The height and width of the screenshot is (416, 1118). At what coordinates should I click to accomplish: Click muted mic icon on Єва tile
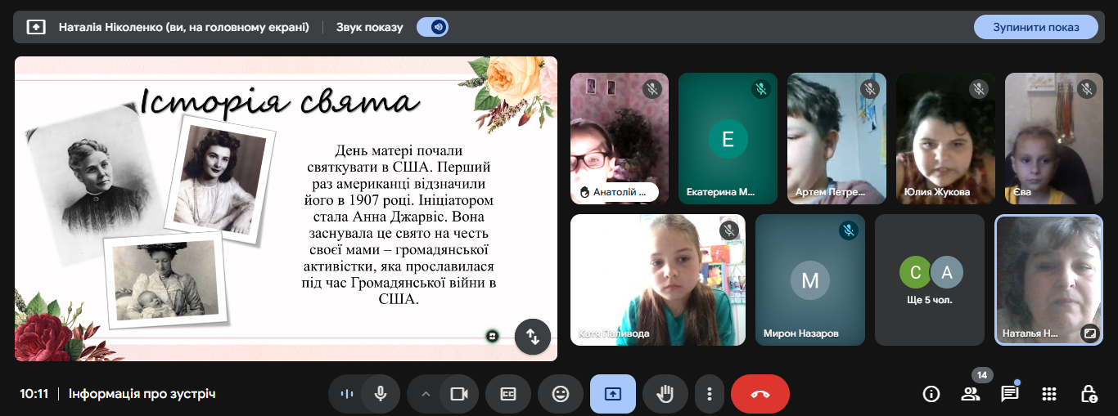point(1087,89)
